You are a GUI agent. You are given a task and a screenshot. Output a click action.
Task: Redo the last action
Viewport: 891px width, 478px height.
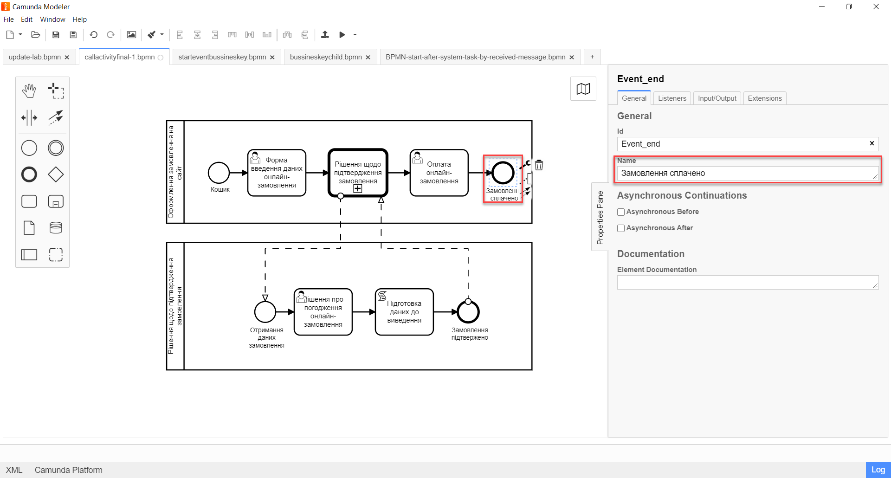[110, 35]
